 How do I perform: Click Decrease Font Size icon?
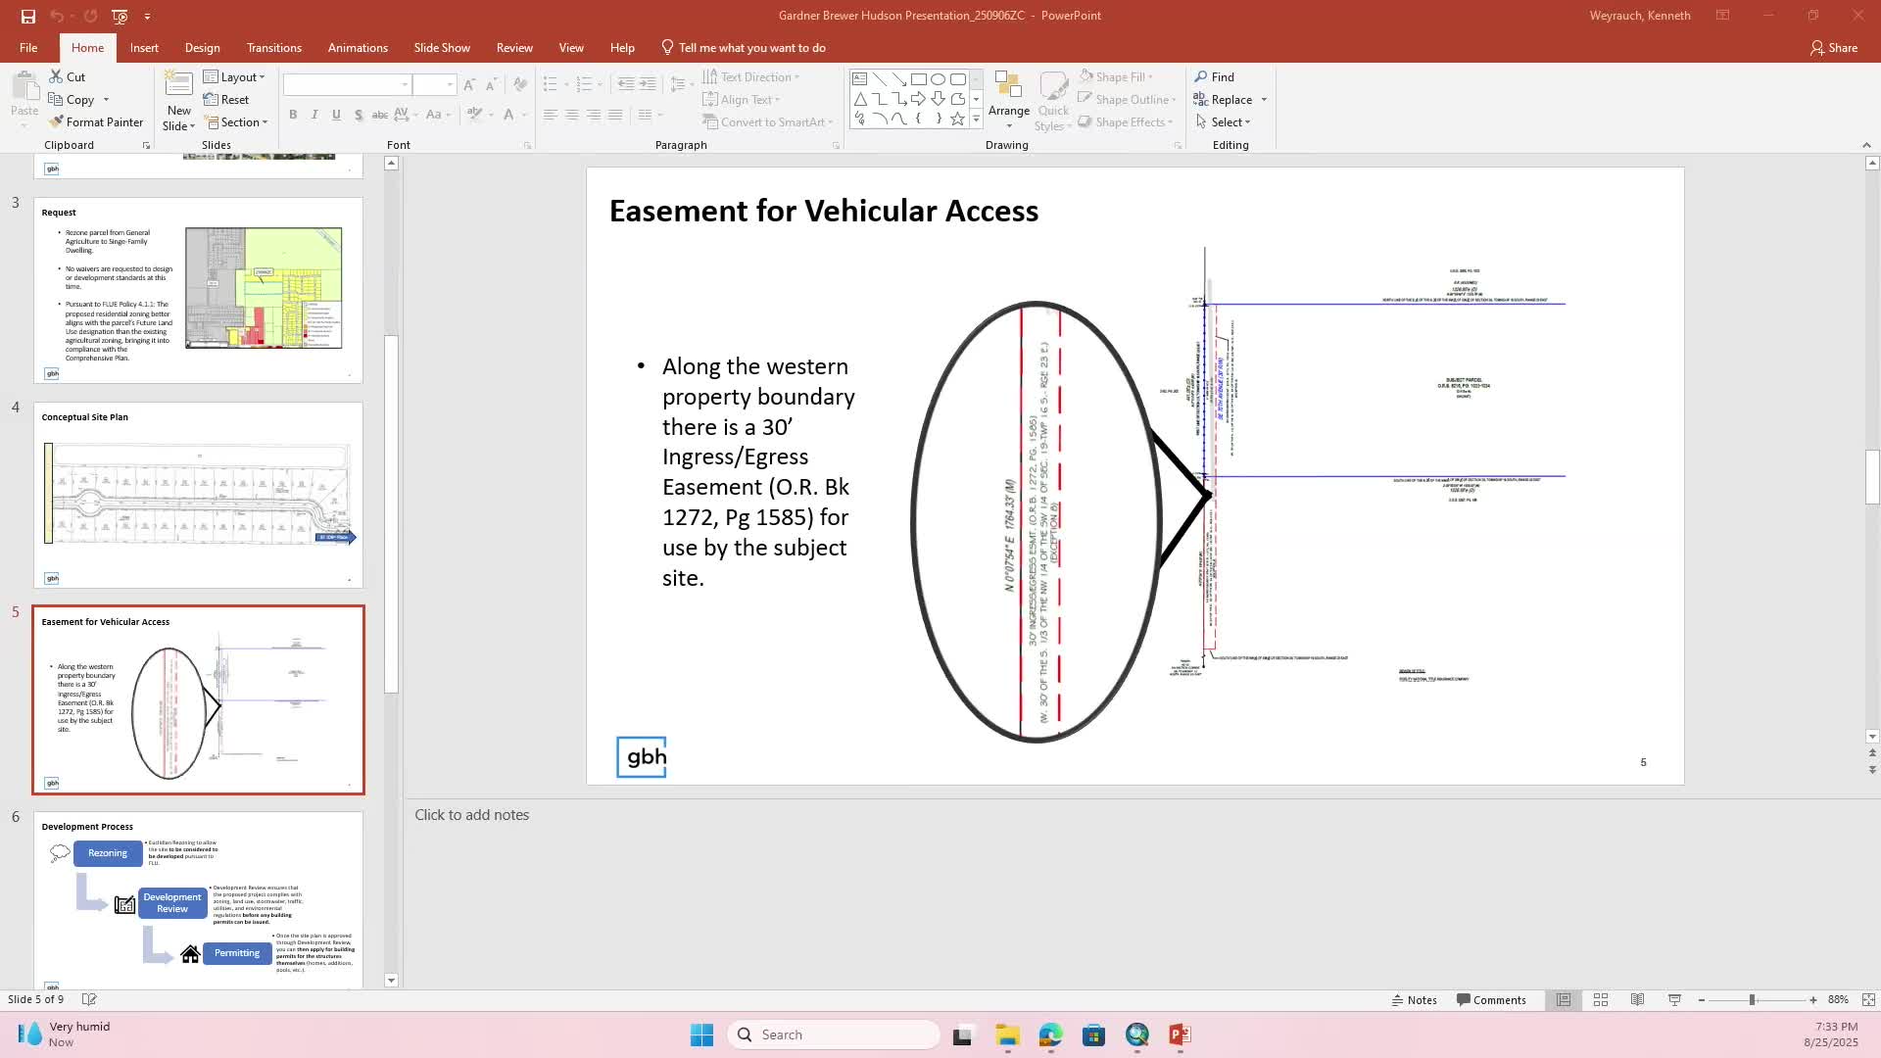(x=492, y=85)
